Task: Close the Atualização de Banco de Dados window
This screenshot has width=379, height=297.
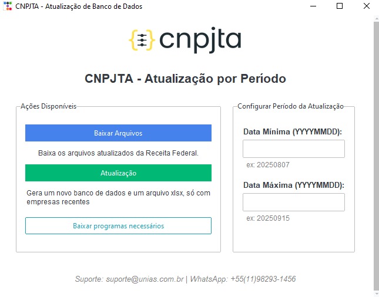Action: (x=366, y=6)
